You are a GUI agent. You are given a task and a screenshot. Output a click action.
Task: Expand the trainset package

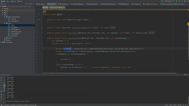pos(5,38)
